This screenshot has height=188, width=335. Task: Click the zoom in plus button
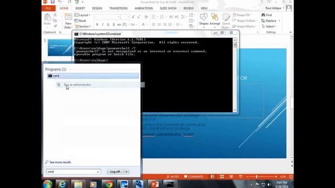point(276,177)
